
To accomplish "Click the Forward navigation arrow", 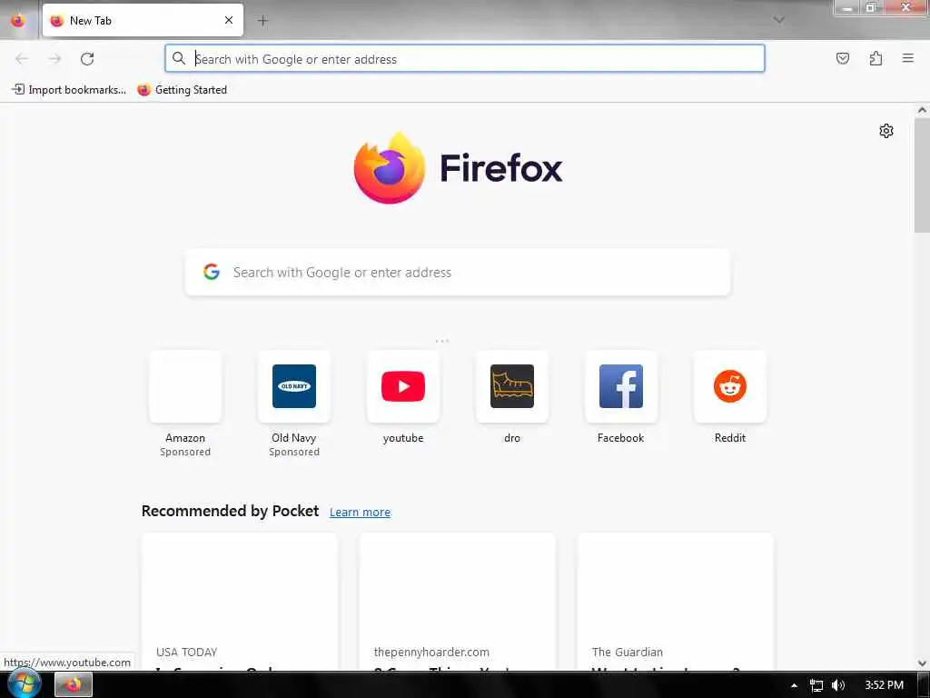I will (54, 59).
